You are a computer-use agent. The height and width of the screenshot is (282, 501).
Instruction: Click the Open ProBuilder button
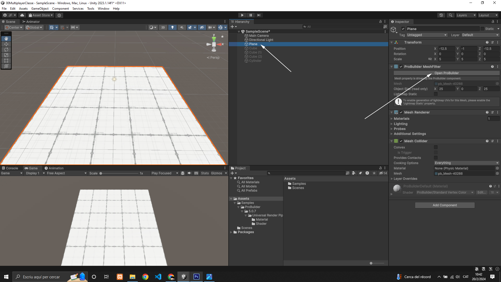(x=446, y=73)
